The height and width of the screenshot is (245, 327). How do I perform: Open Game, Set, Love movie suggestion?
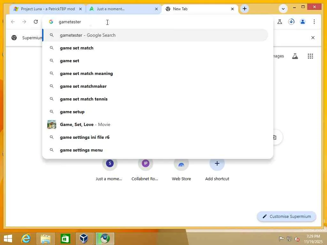click(x=155, y=125)
